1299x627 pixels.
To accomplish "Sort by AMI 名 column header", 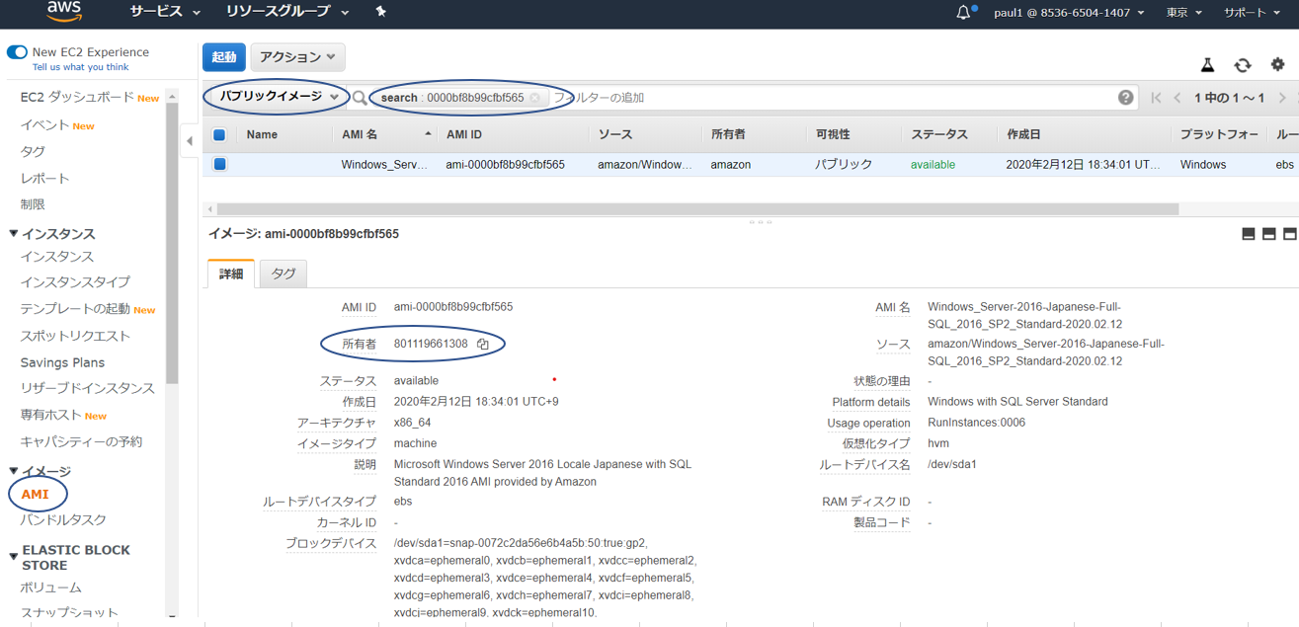I will (360, 134).
